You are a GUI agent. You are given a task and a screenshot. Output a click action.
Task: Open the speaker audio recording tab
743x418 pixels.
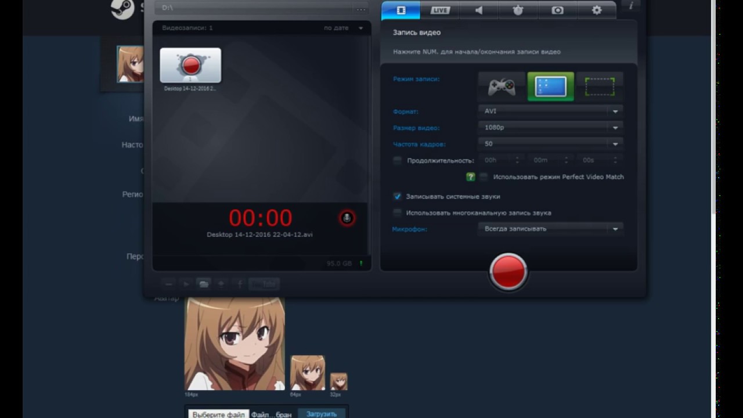tap(479, 10)
